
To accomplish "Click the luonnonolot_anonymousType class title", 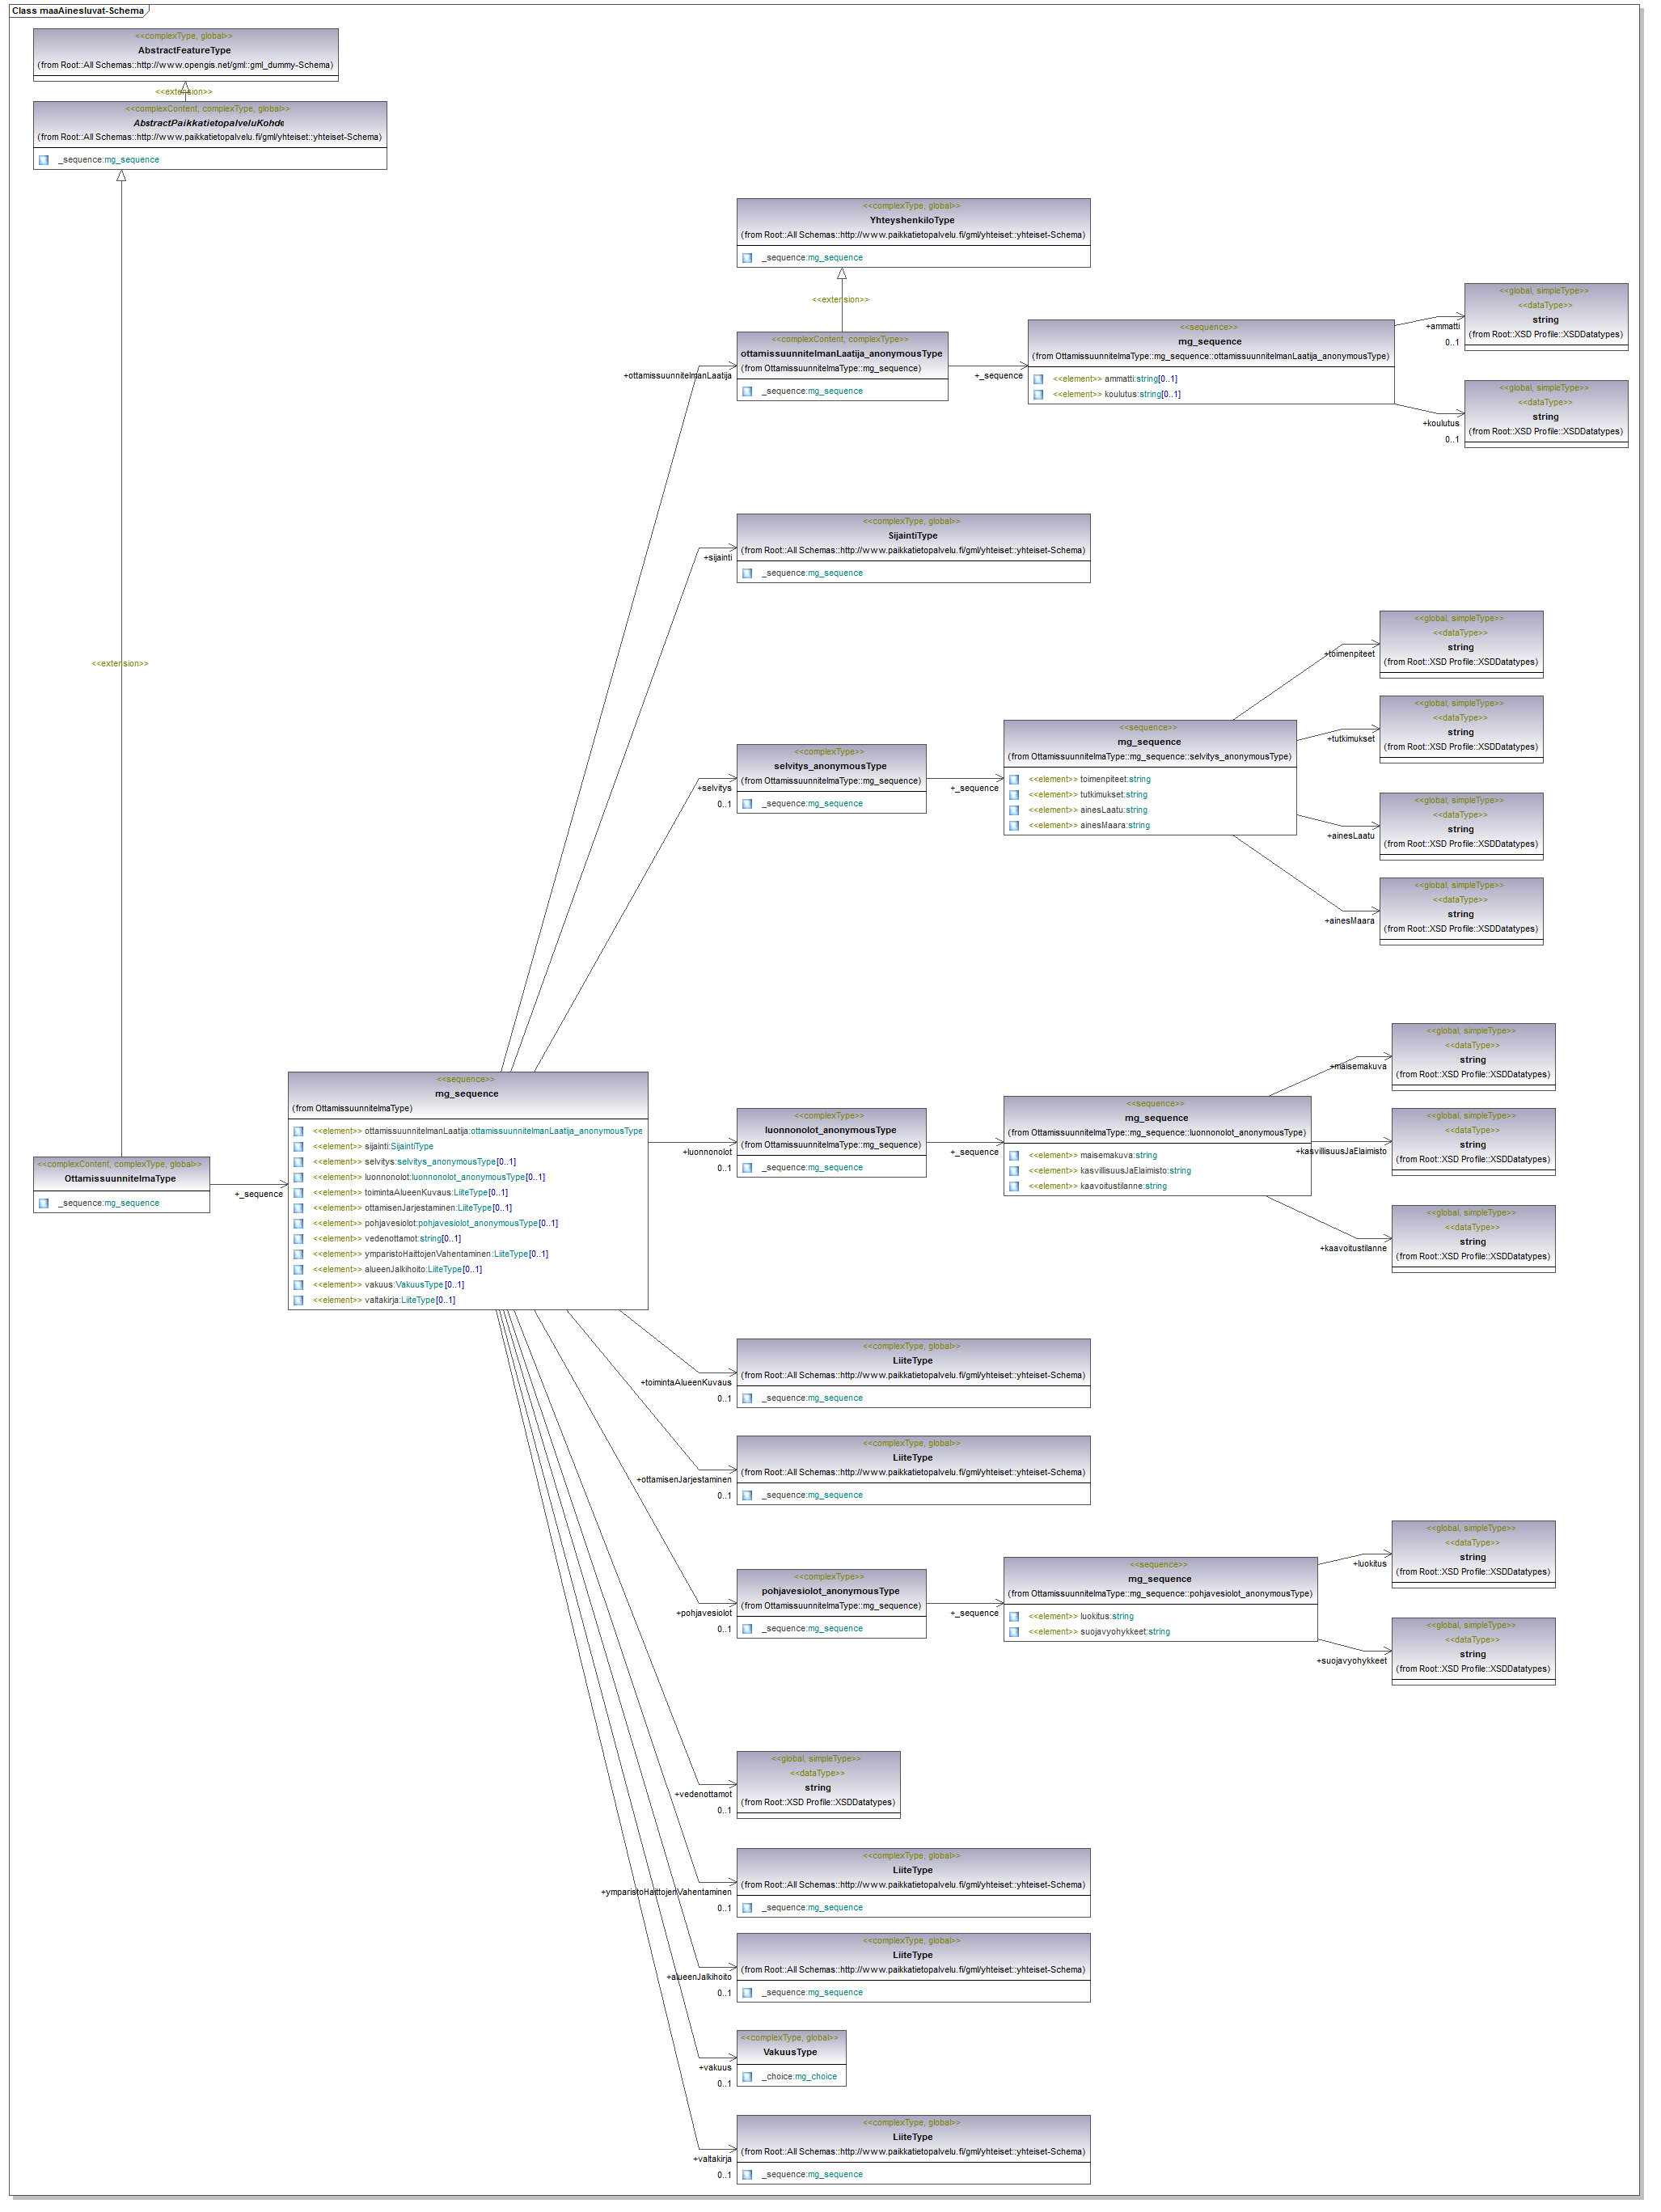I will click(830, 1130).
